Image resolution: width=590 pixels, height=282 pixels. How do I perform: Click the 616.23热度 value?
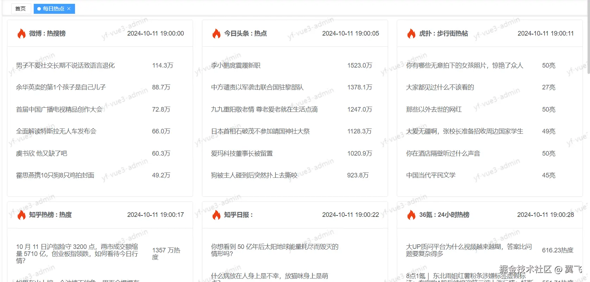(558, 250)
